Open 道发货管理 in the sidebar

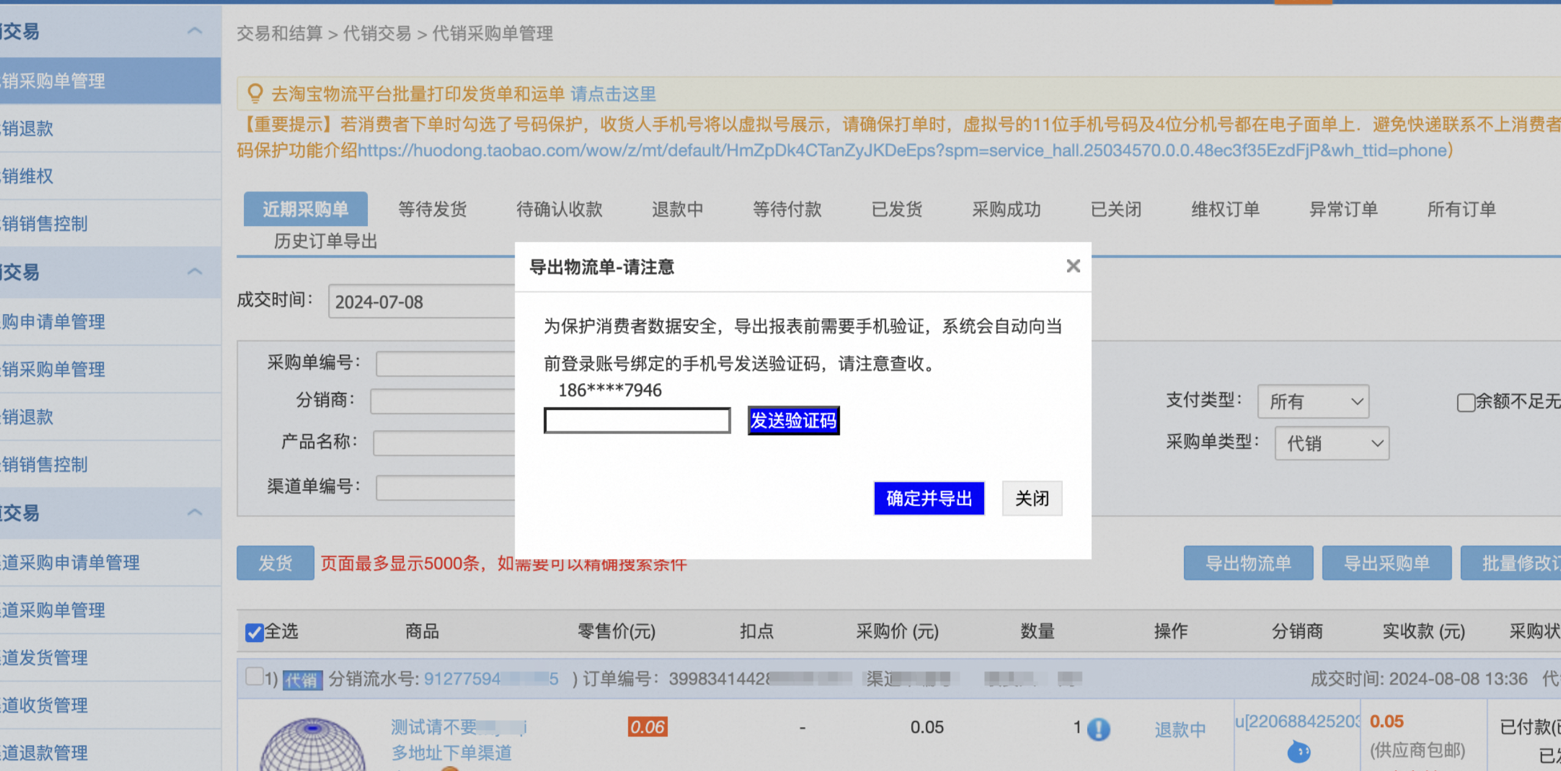point(110,657)
